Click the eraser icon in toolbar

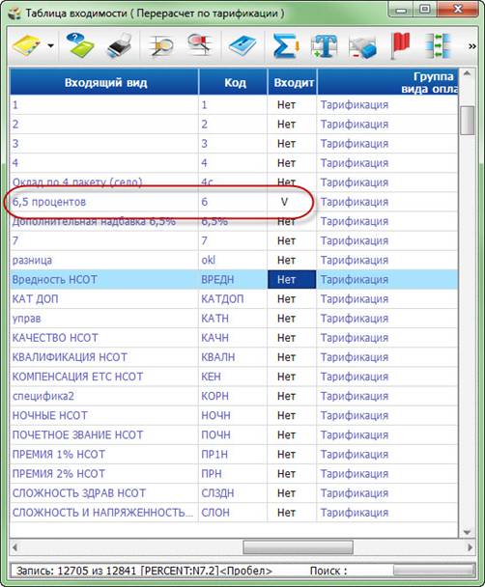pyautogui.click(x=362, y=47)
